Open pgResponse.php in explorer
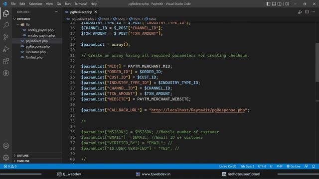 tap(38, 46)
